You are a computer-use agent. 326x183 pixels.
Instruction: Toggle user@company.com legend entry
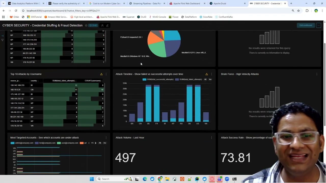[67, 143]
